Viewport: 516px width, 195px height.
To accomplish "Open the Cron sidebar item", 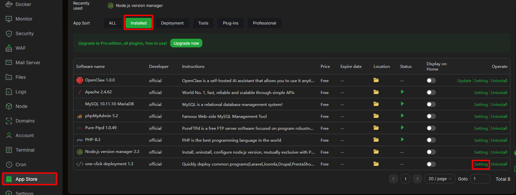I will click(21, 165).
